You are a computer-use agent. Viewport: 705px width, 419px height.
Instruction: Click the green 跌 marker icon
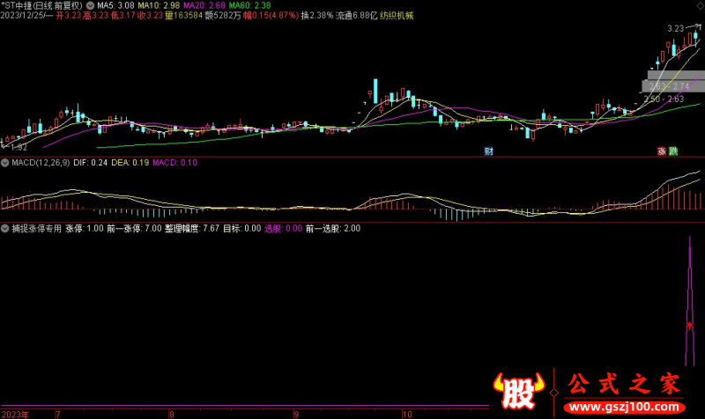pyautogui.click(x=673, y=151)
